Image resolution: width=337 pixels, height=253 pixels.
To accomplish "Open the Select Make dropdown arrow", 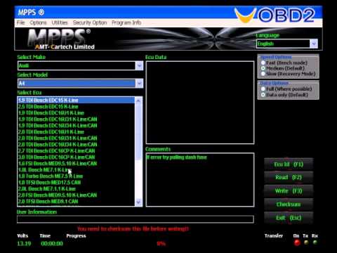I will (x=139, y=65).
